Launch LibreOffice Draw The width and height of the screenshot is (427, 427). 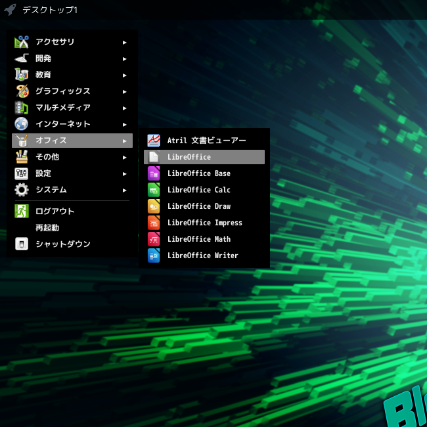click(204, 206)
